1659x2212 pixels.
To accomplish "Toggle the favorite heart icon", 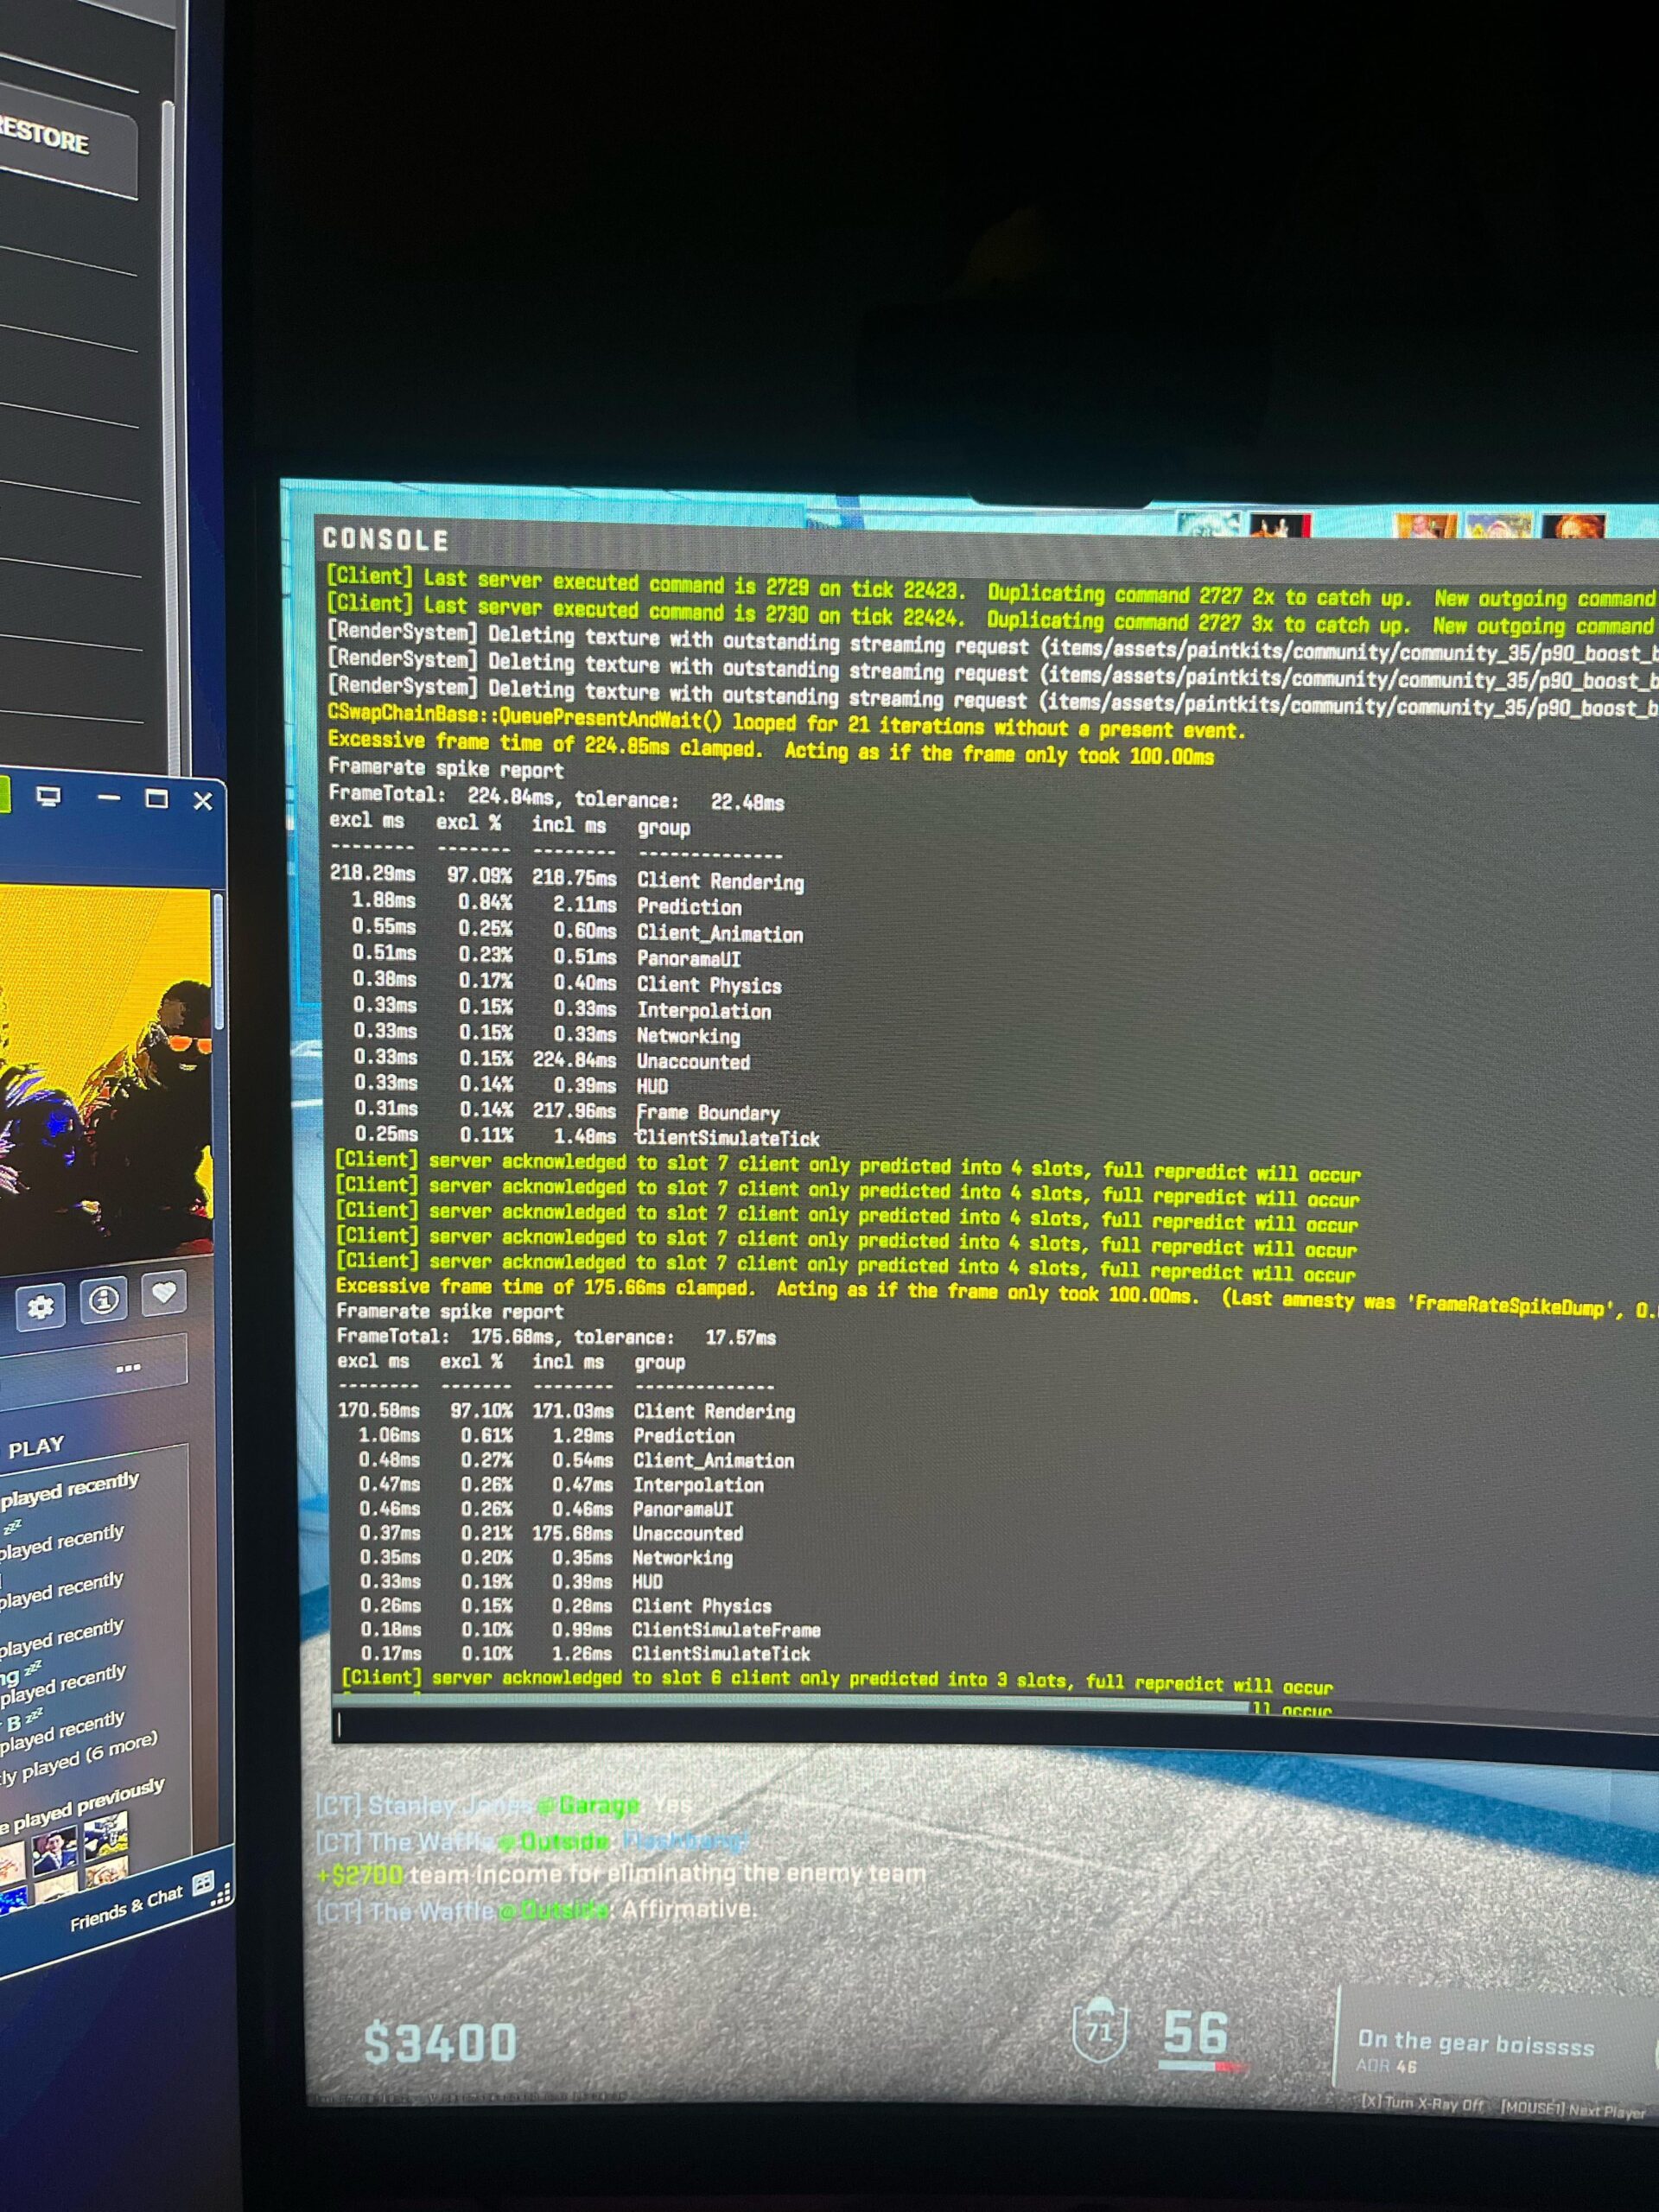I will coord(164,1293).
